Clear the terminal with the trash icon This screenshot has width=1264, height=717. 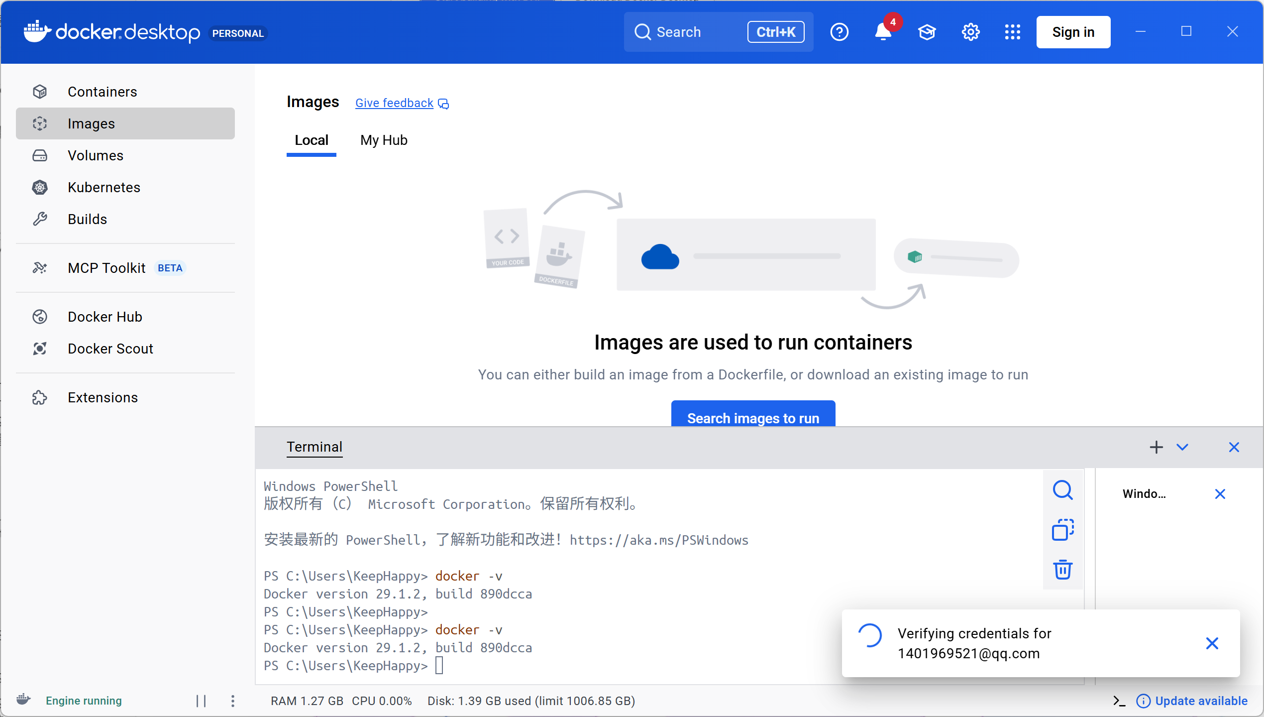tap(1062, 570)
